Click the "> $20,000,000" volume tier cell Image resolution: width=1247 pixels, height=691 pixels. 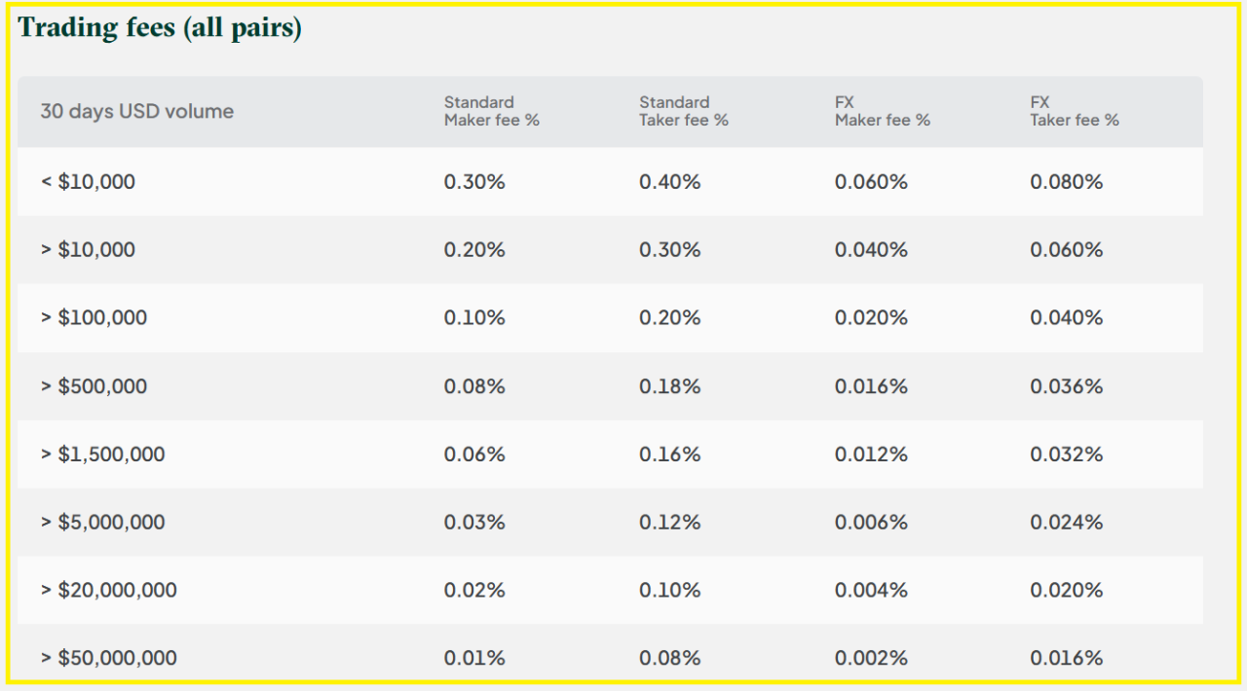[108, 591]
